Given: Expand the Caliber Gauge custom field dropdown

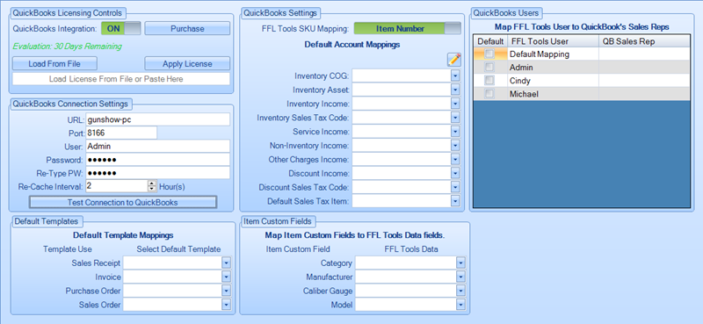Looking at the screenshot, I should [x=460, y=291].
